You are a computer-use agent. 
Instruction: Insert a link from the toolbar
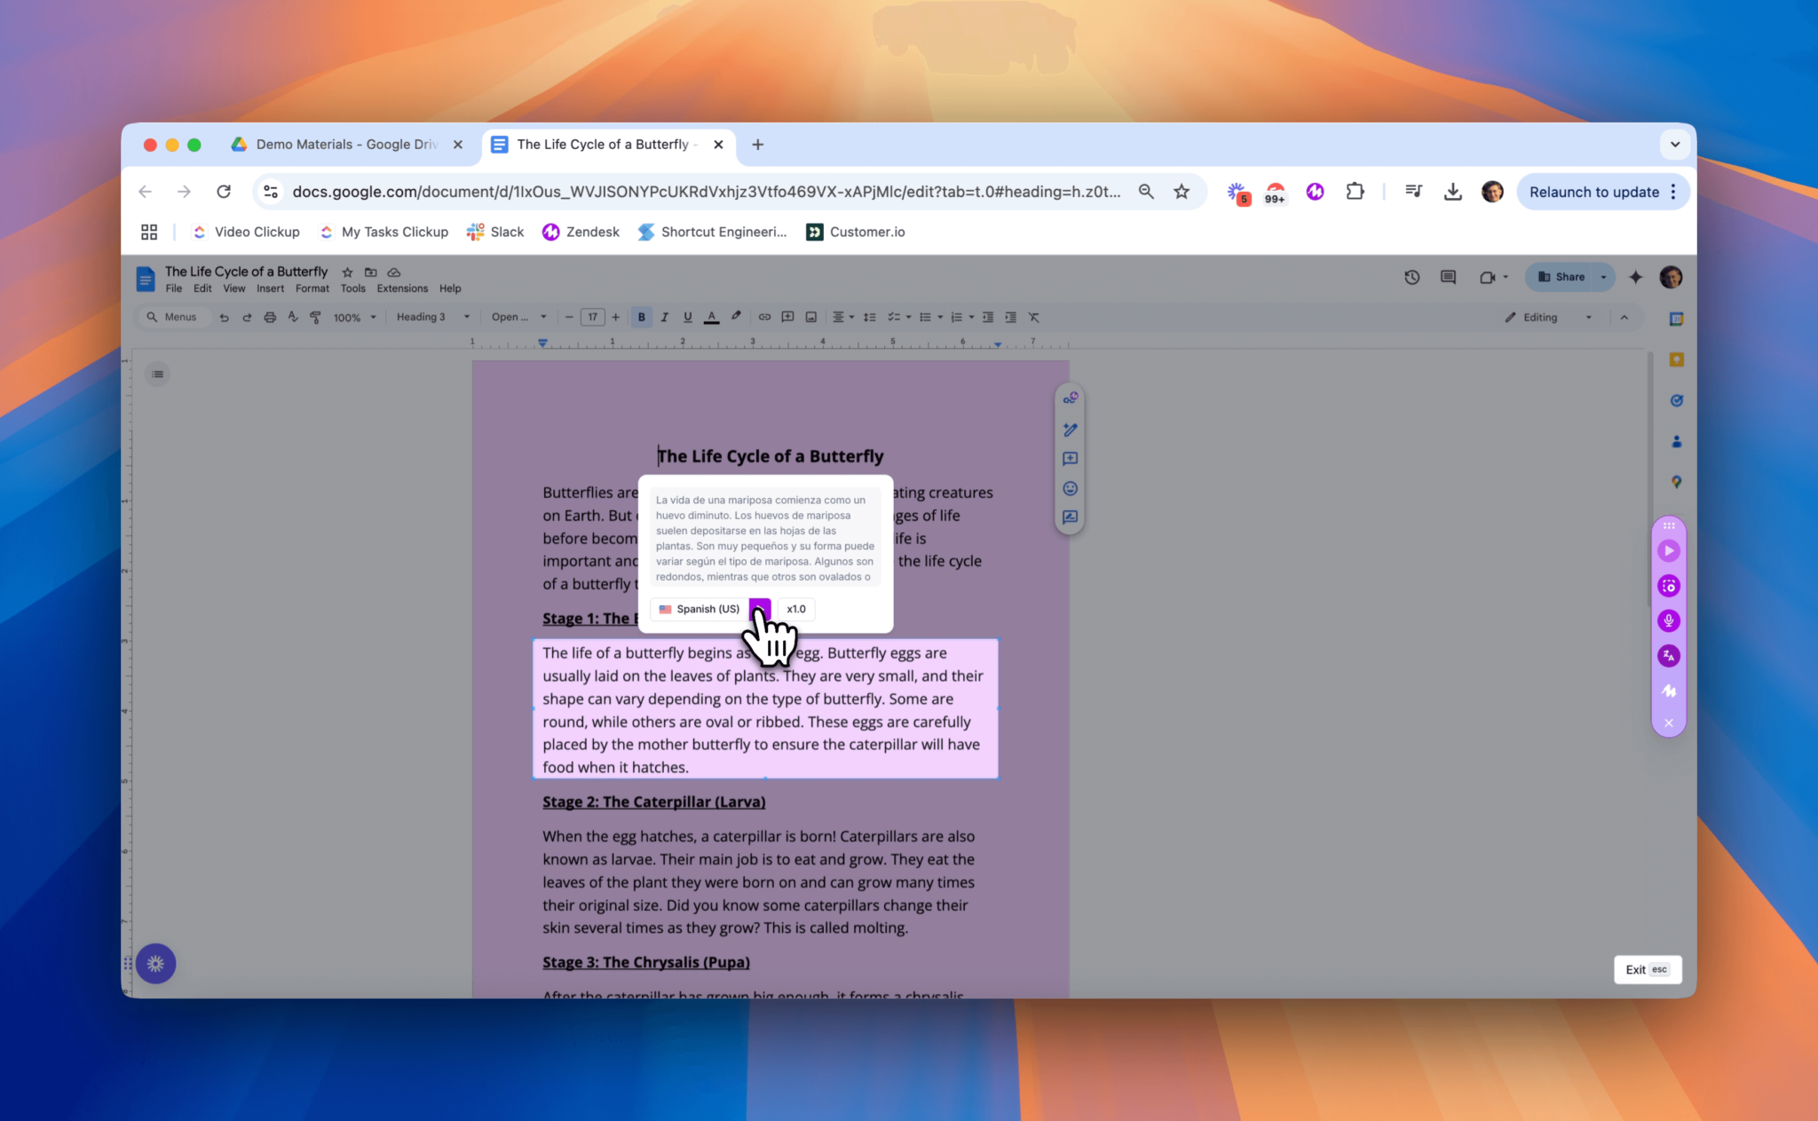tap(764, 317)
